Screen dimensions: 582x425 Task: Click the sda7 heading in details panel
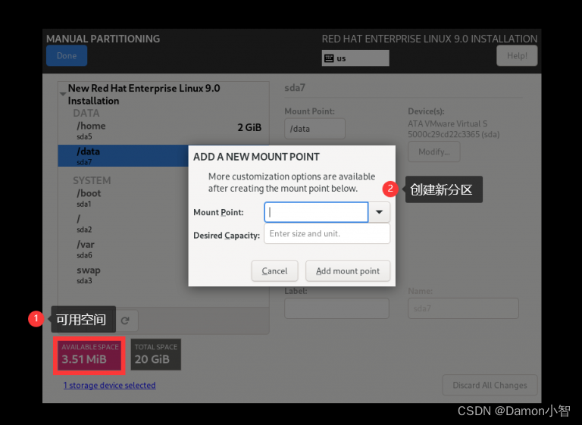(295, 88)
